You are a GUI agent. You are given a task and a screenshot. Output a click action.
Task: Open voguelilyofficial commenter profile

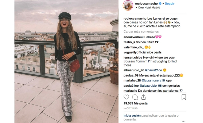click(135, 53)
